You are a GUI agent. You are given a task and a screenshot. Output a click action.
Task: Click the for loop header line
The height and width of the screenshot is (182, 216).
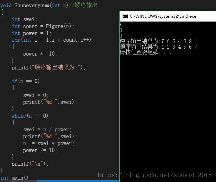pos(51,40)
